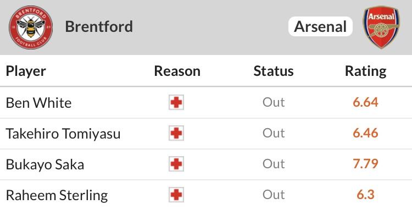
Task: Click the Arsenal cannon club crest
Action: coord(381,27)
